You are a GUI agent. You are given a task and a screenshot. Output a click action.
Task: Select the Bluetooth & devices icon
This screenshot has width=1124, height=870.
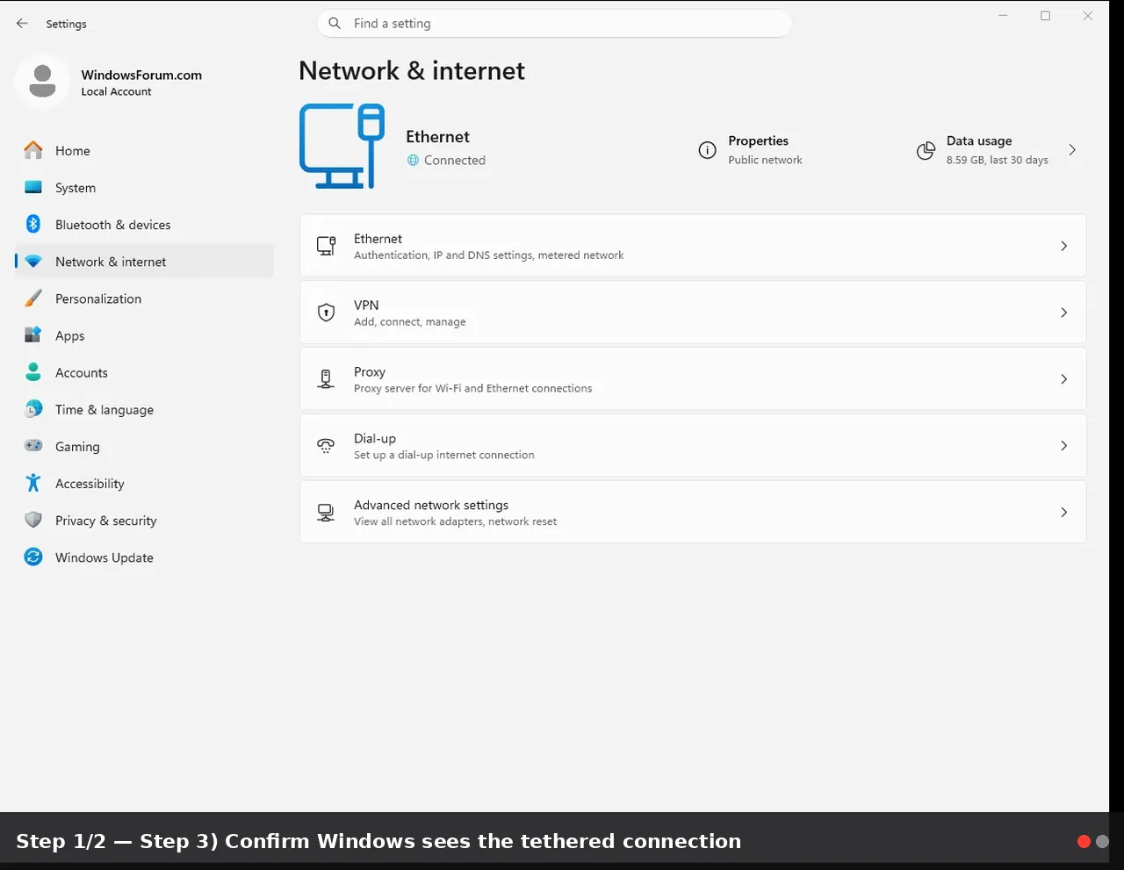[33, 224]
